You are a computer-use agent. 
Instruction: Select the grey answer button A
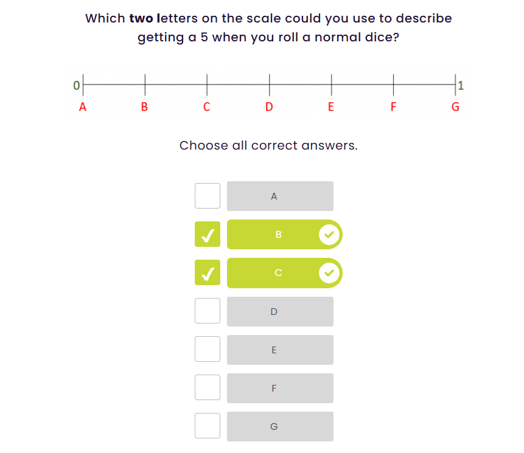point(280,196)
